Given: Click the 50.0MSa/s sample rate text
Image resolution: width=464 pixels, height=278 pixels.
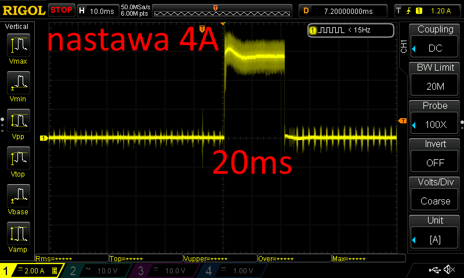Looking at the screenshot, I should (x=136, y=7).
